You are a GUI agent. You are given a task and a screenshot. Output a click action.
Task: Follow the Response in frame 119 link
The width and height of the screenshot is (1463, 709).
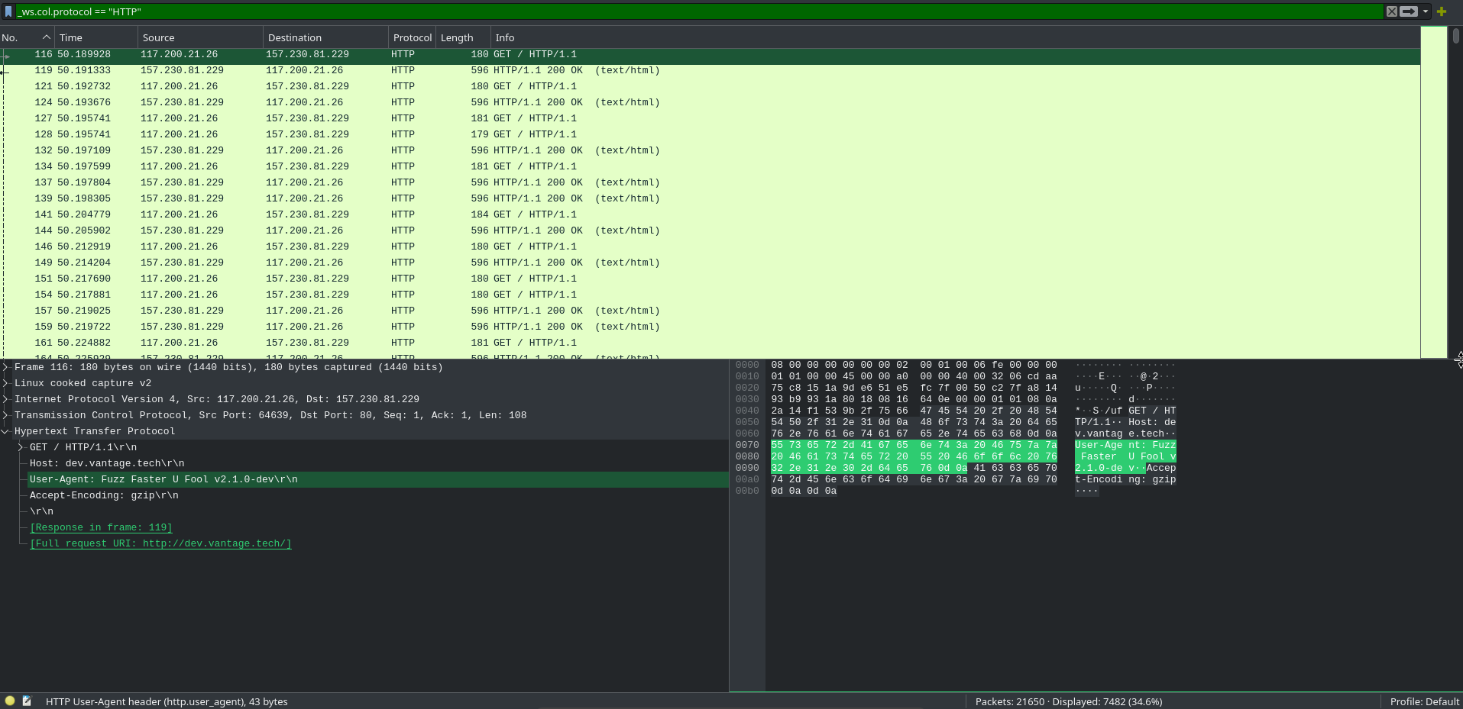coord(100,527)
